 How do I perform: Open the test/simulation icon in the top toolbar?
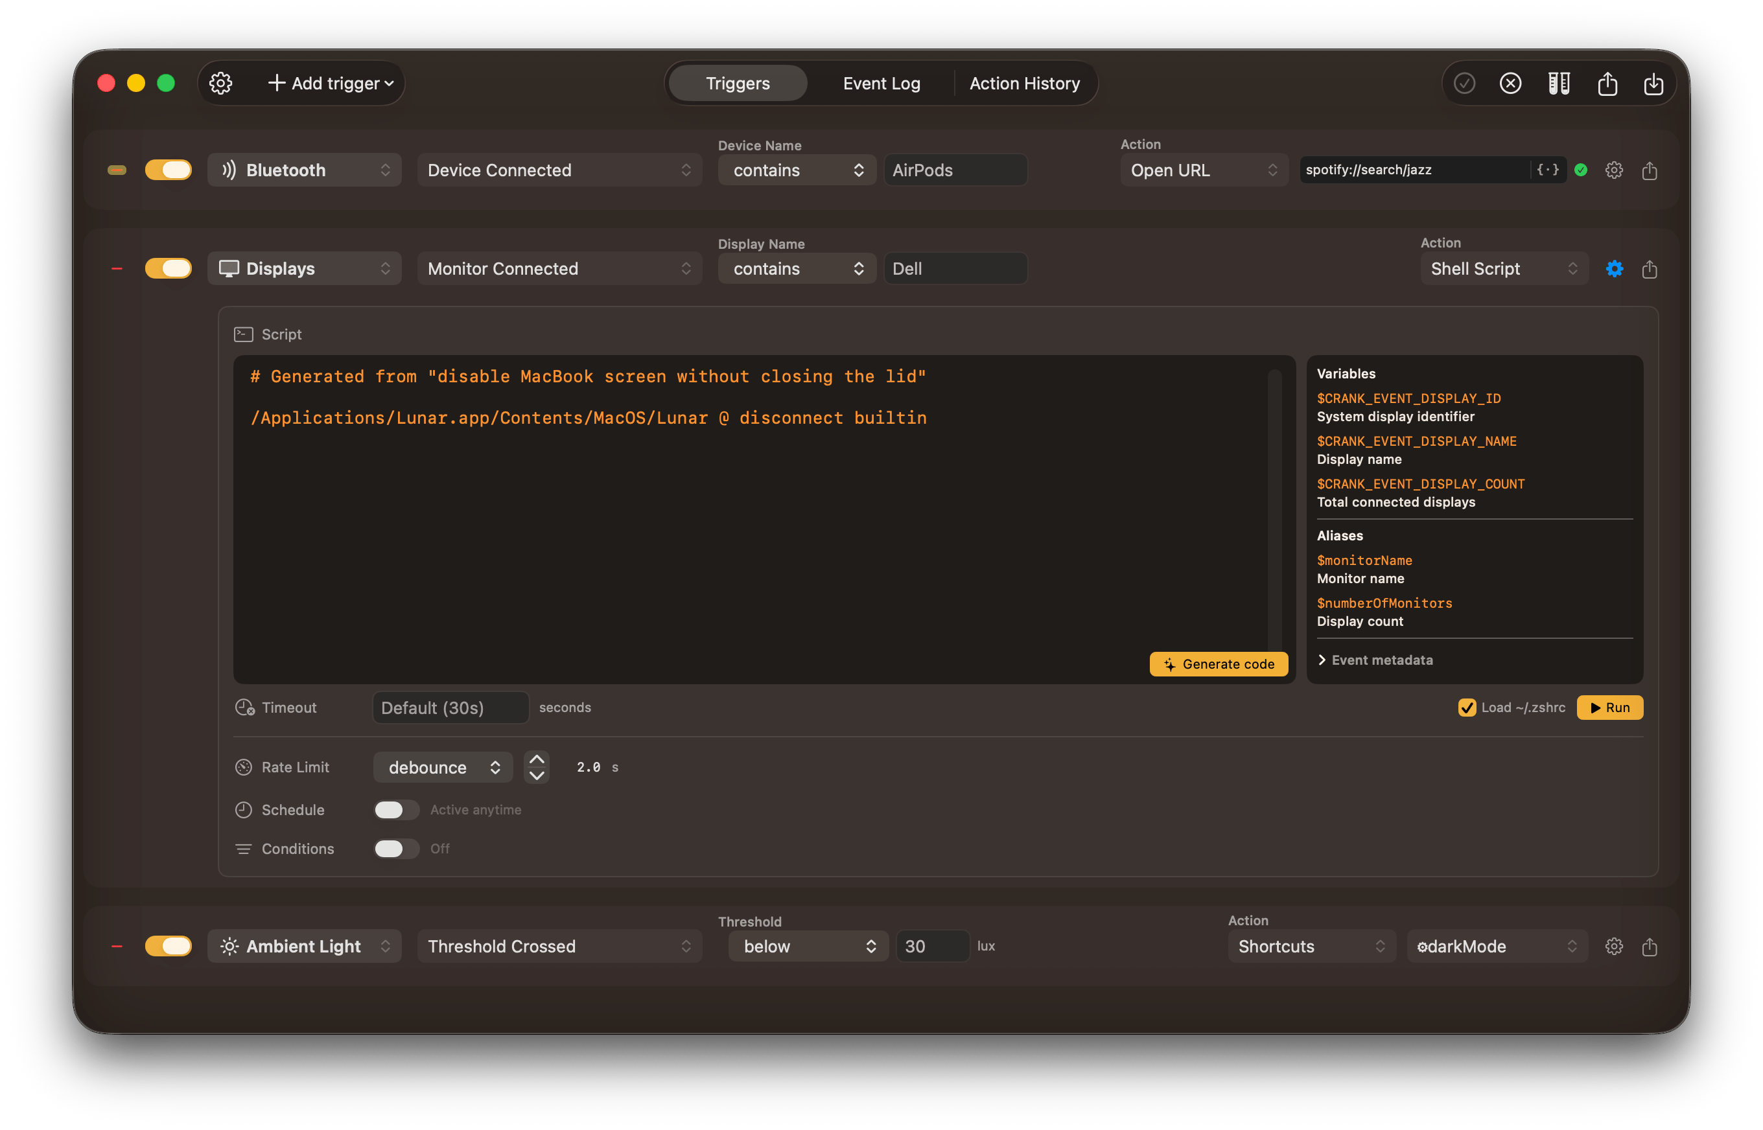[1559, 83]
